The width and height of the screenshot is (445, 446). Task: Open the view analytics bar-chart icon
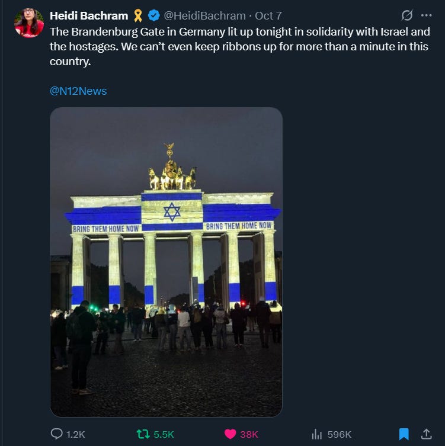pos(316,434)
